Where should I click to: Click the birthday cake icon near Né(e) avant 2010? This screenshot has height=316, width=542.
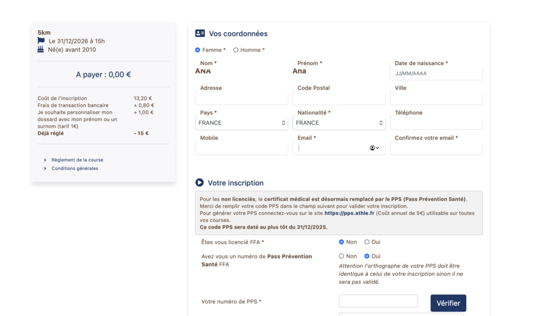click(41, 49)
